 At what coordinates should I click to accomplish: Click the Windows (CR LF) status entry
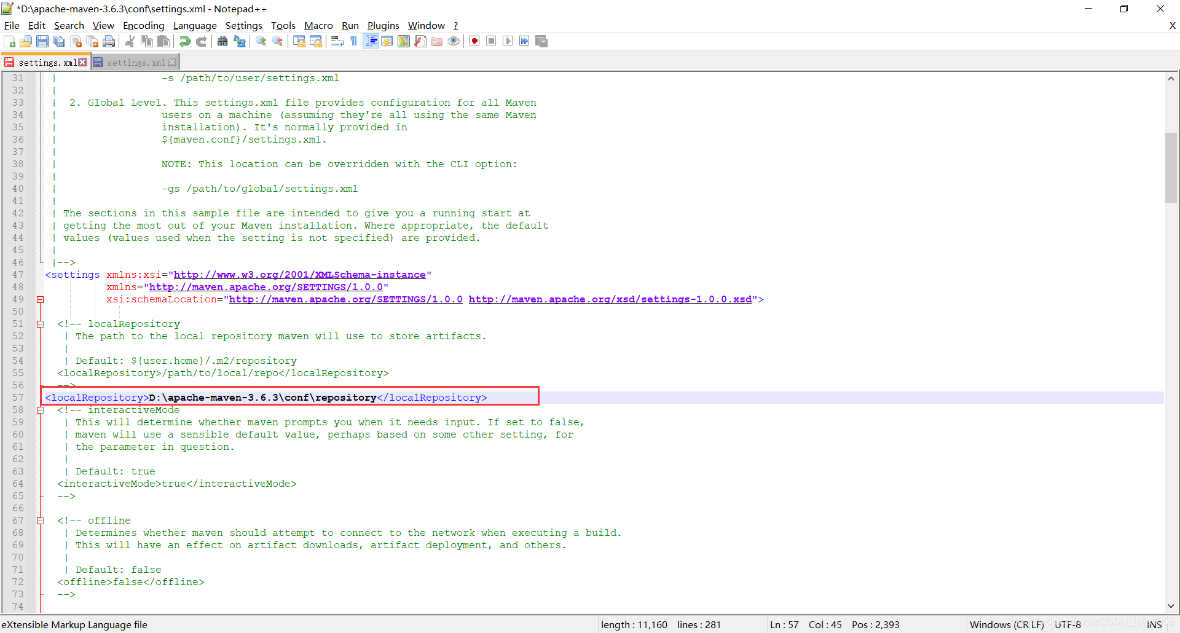1007,624
